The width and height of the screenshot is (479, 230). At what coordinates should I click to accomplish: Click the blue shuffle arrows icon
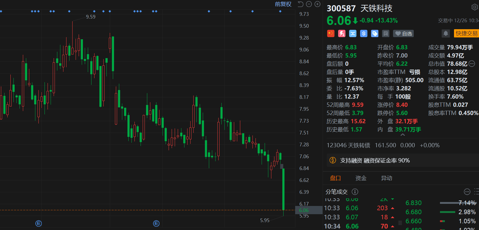point(353,33)
